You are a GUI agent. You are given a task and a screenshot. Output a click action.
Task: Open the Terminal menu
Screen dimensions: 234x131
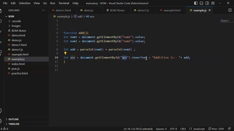click(x=64, y=3)
